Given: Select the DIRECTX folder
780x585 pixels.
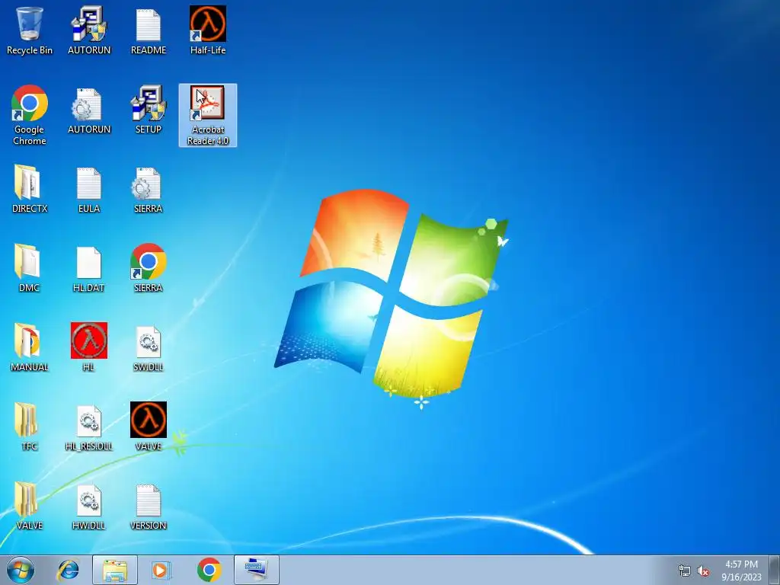Looking at the screenshot, I should pyautogui.click(x=30, y=189).
